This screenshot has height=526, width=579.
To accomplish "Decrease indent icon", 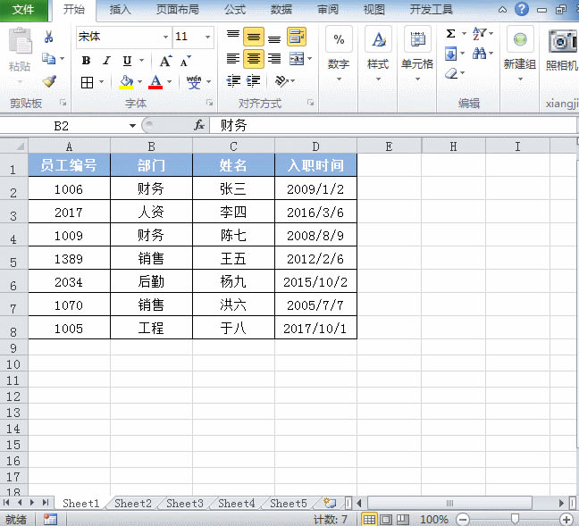I will (233, 80).
